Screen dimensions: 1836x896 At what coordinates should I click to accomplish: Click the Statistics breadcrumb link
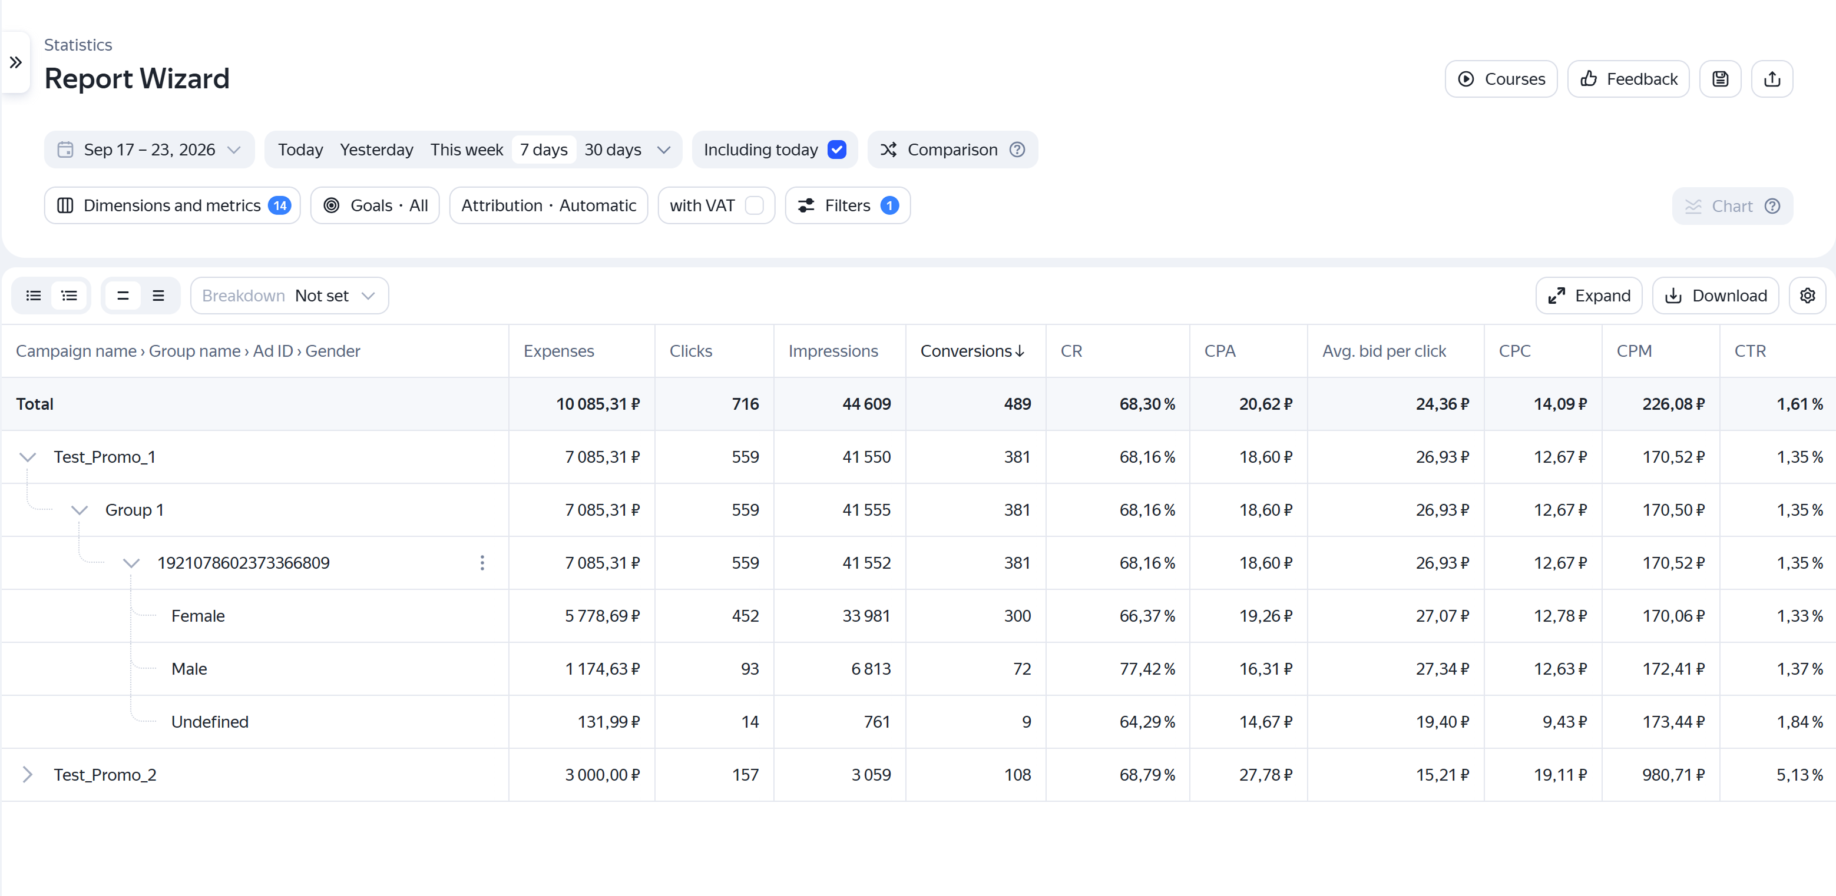(x=78, y=45)
